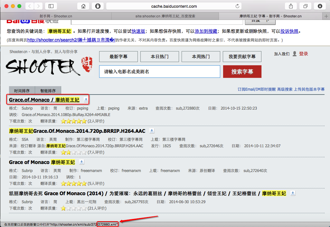This screenshot has width=330, height=227.
Task: Click the cache.baiducontent.com address bar
Action: [174, 6]
